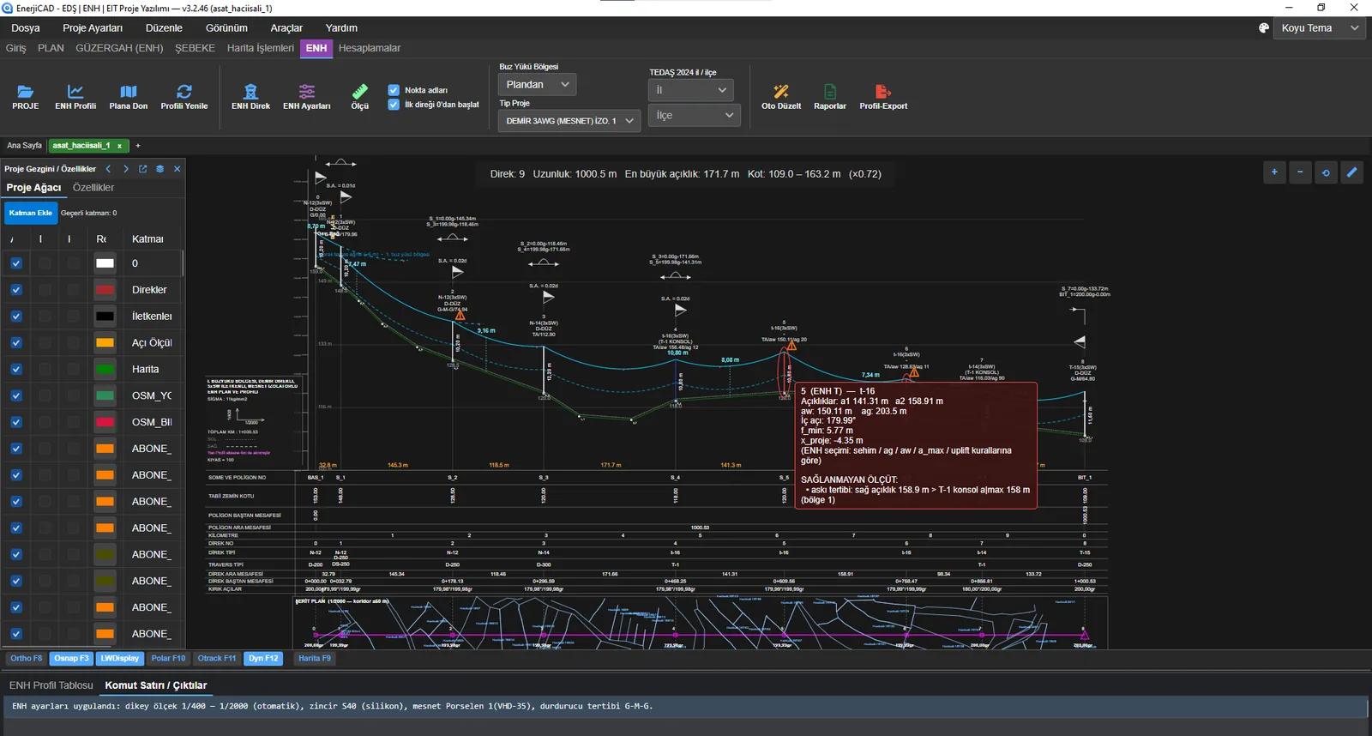Screen dimensions: 1372x736
Task: Switch to the Hesaplamalar ribbon tab
Action: coord(370,48)
